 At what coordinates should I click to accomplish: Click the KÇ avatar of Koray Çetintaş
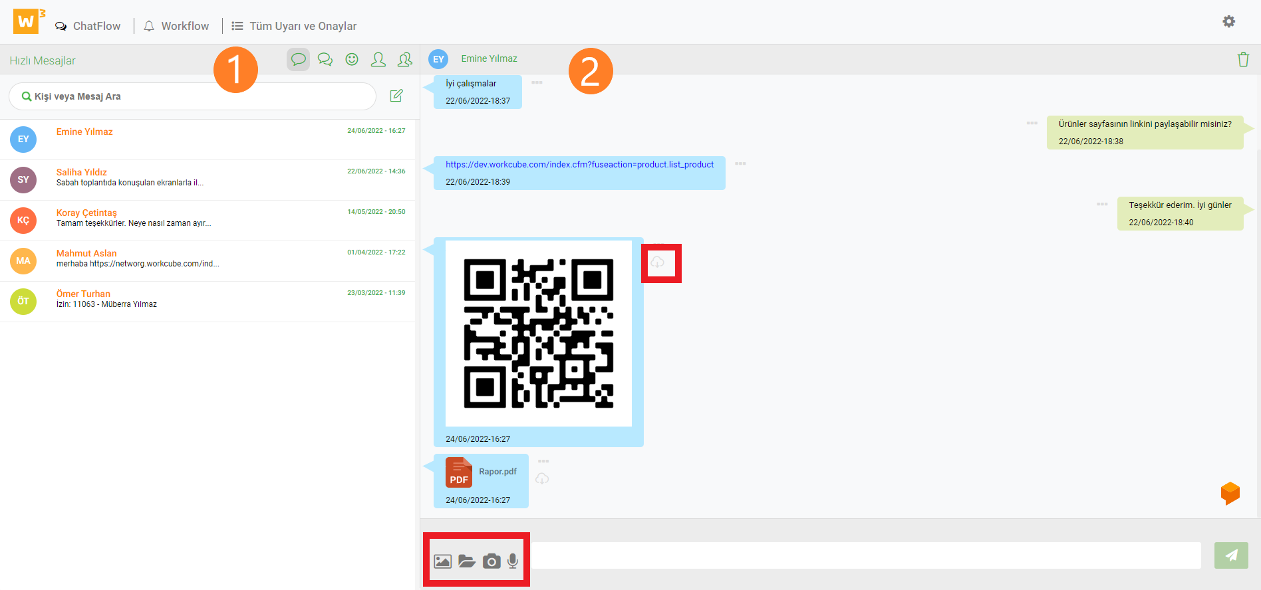pyautogui.click(x=23, y=221)
